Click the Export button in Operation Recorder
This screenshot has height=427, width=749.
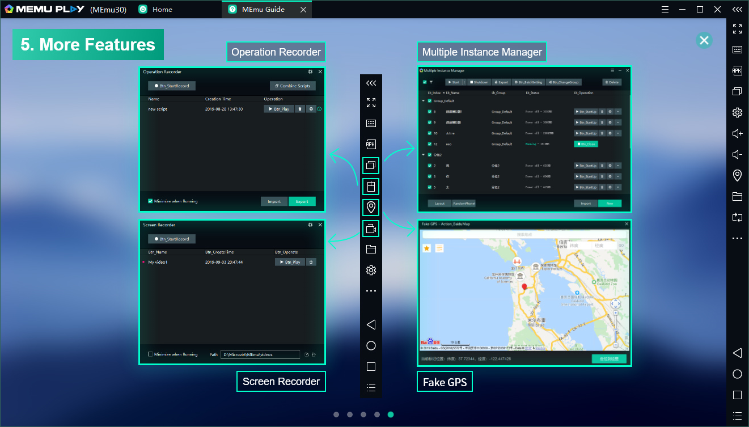tap(302, 201)
